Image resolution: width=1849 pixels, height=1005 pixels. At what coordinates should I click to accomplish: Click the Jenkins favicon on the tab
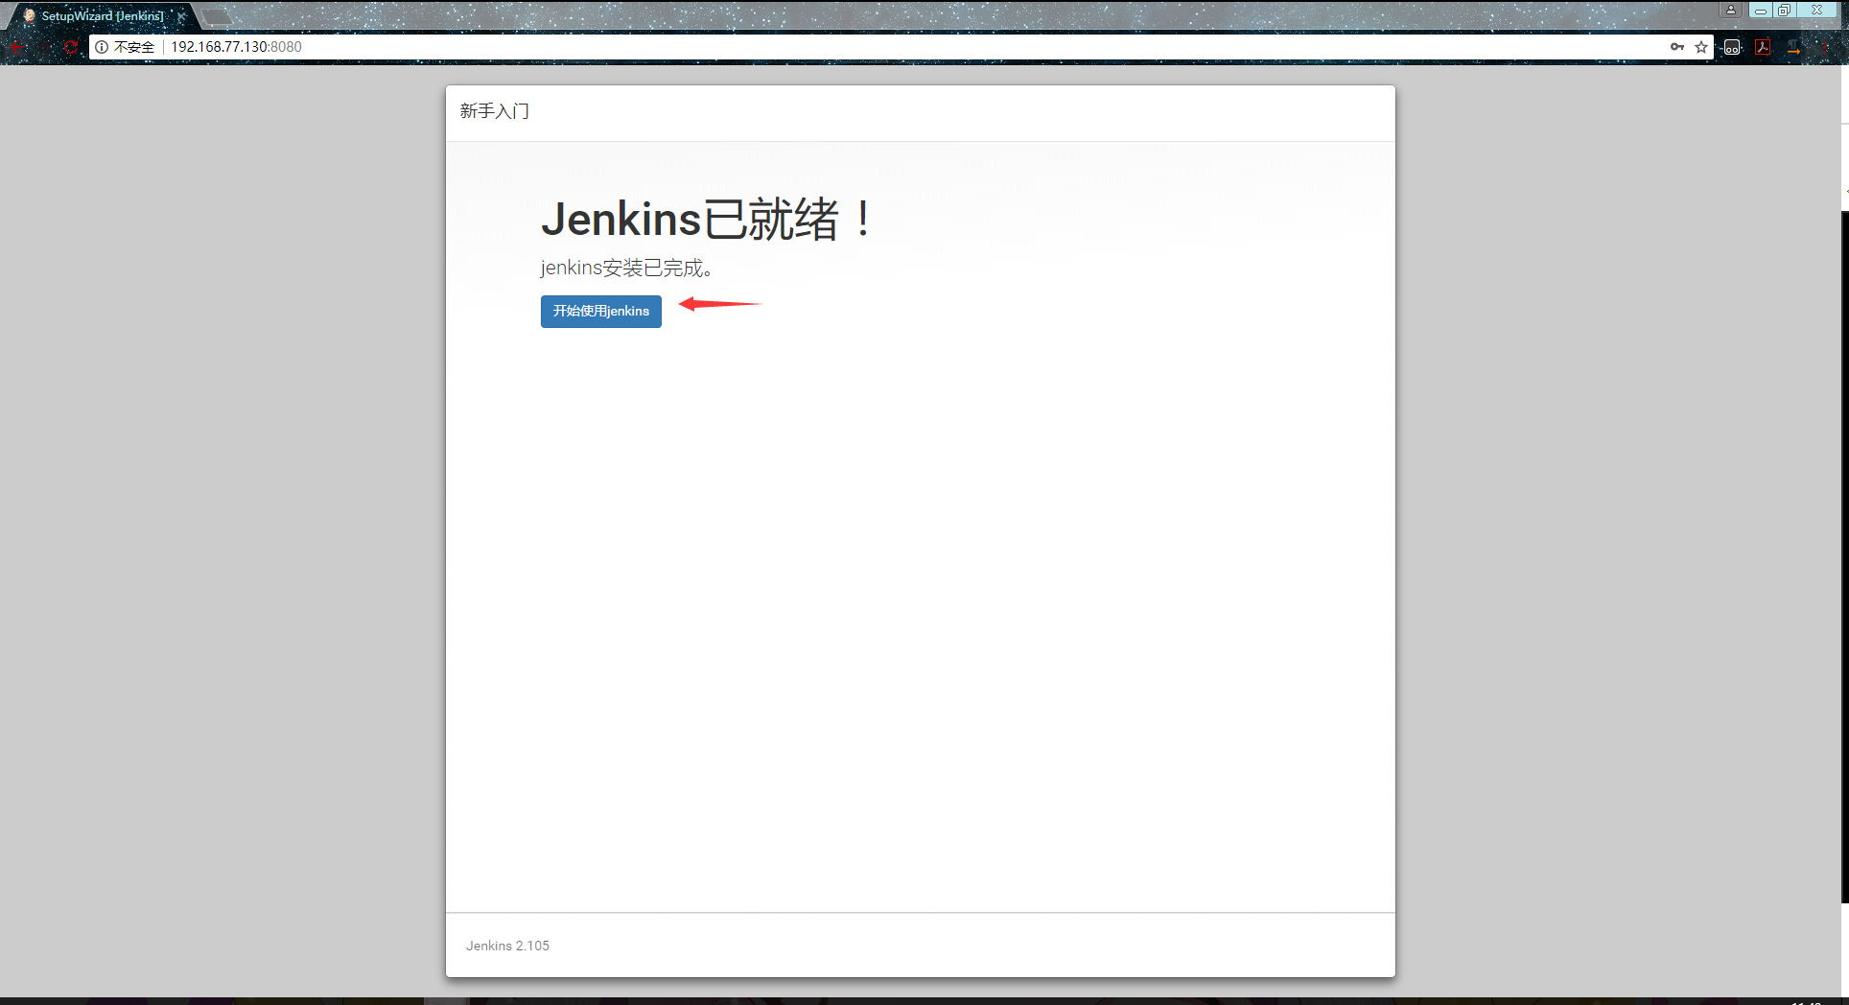(x=29, y=16)
